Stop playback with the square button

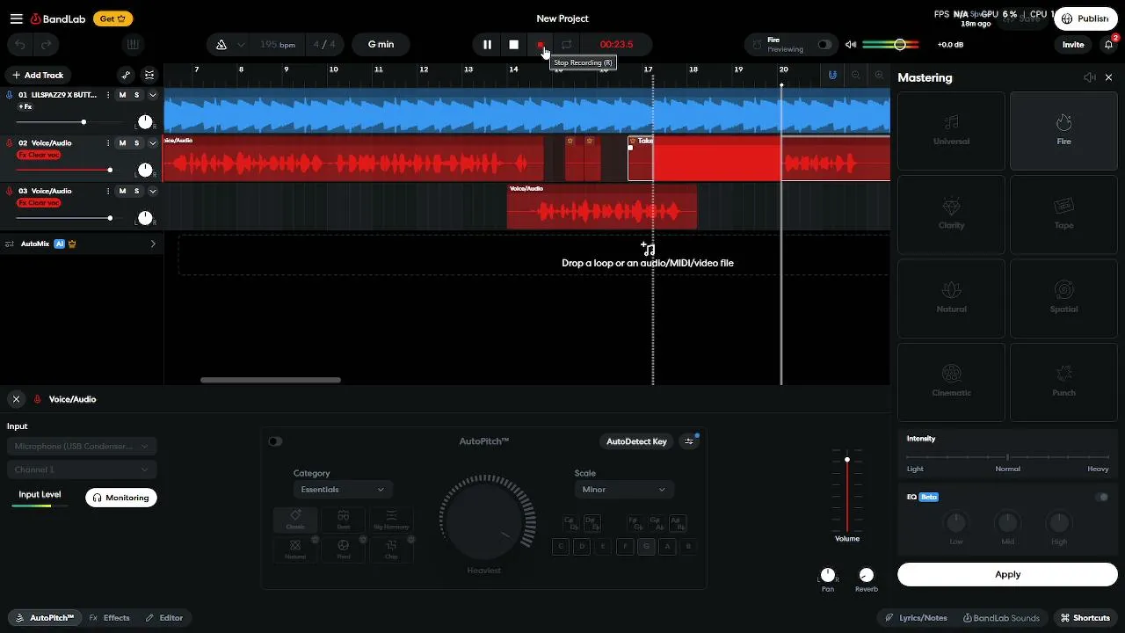(x=514, y=45)
